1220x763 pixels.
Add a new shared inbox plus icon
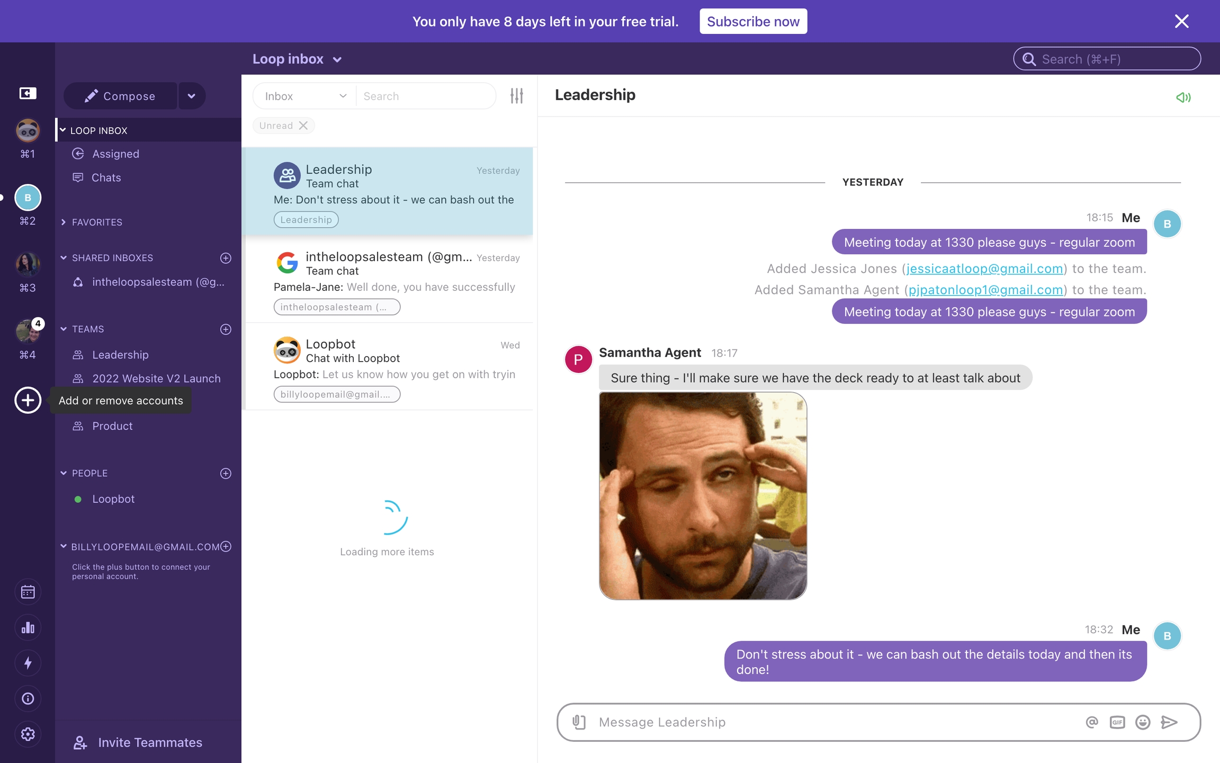(x=226, y=258)
